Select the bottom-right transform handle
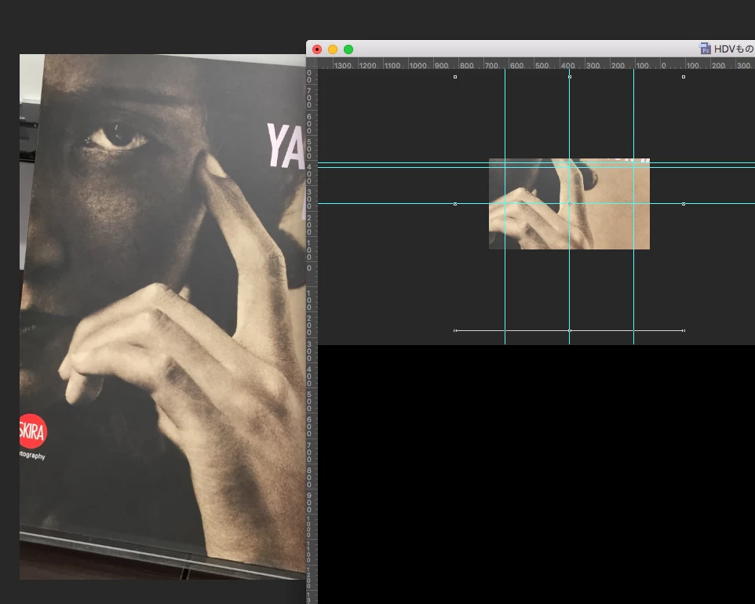Image resolution: width=755 pixels, height=604 pixels. [684, 331]
